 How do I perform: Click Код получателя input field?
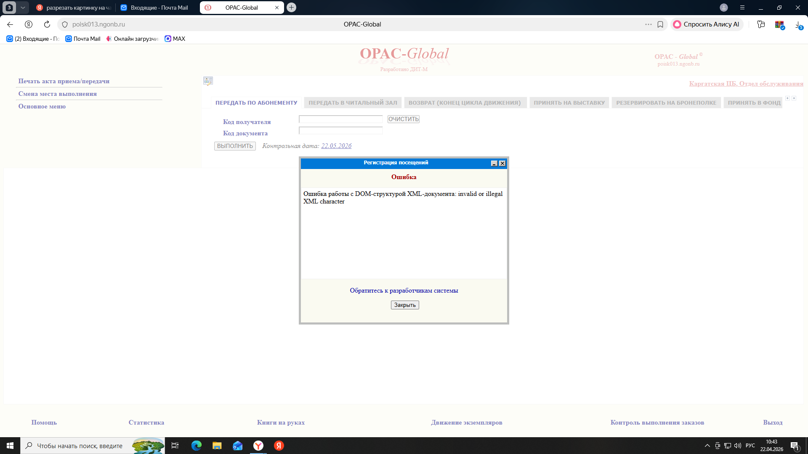point(340,119)
